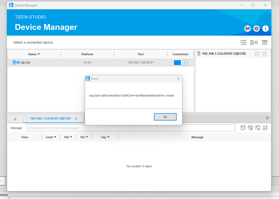Click the Time column header
279x199 pixels.
point(25,137)
